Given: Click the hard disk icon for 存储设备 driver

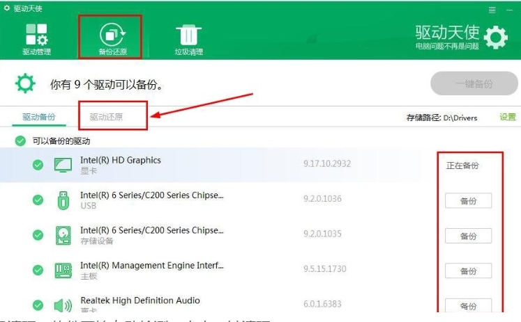Looking at the screenshot, I should tap(63, 235).
